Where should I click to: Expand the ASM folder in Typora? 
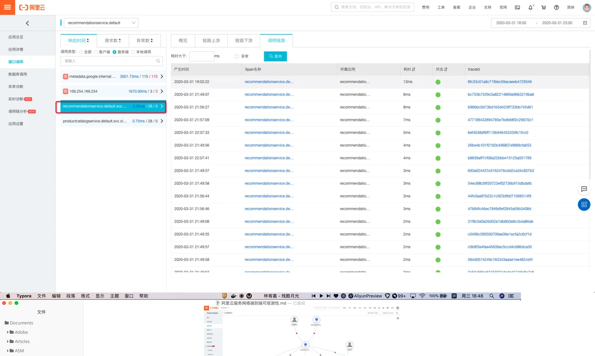[x=8, y=351]
